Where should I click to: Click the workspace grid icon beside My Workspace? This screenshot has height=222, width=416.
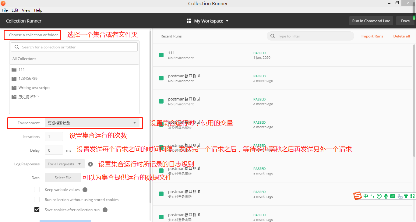(x=189, y=21)
